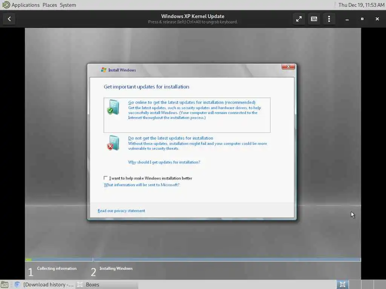Close the Install Windows dialog
386x289 pixels.
[288, 67]
